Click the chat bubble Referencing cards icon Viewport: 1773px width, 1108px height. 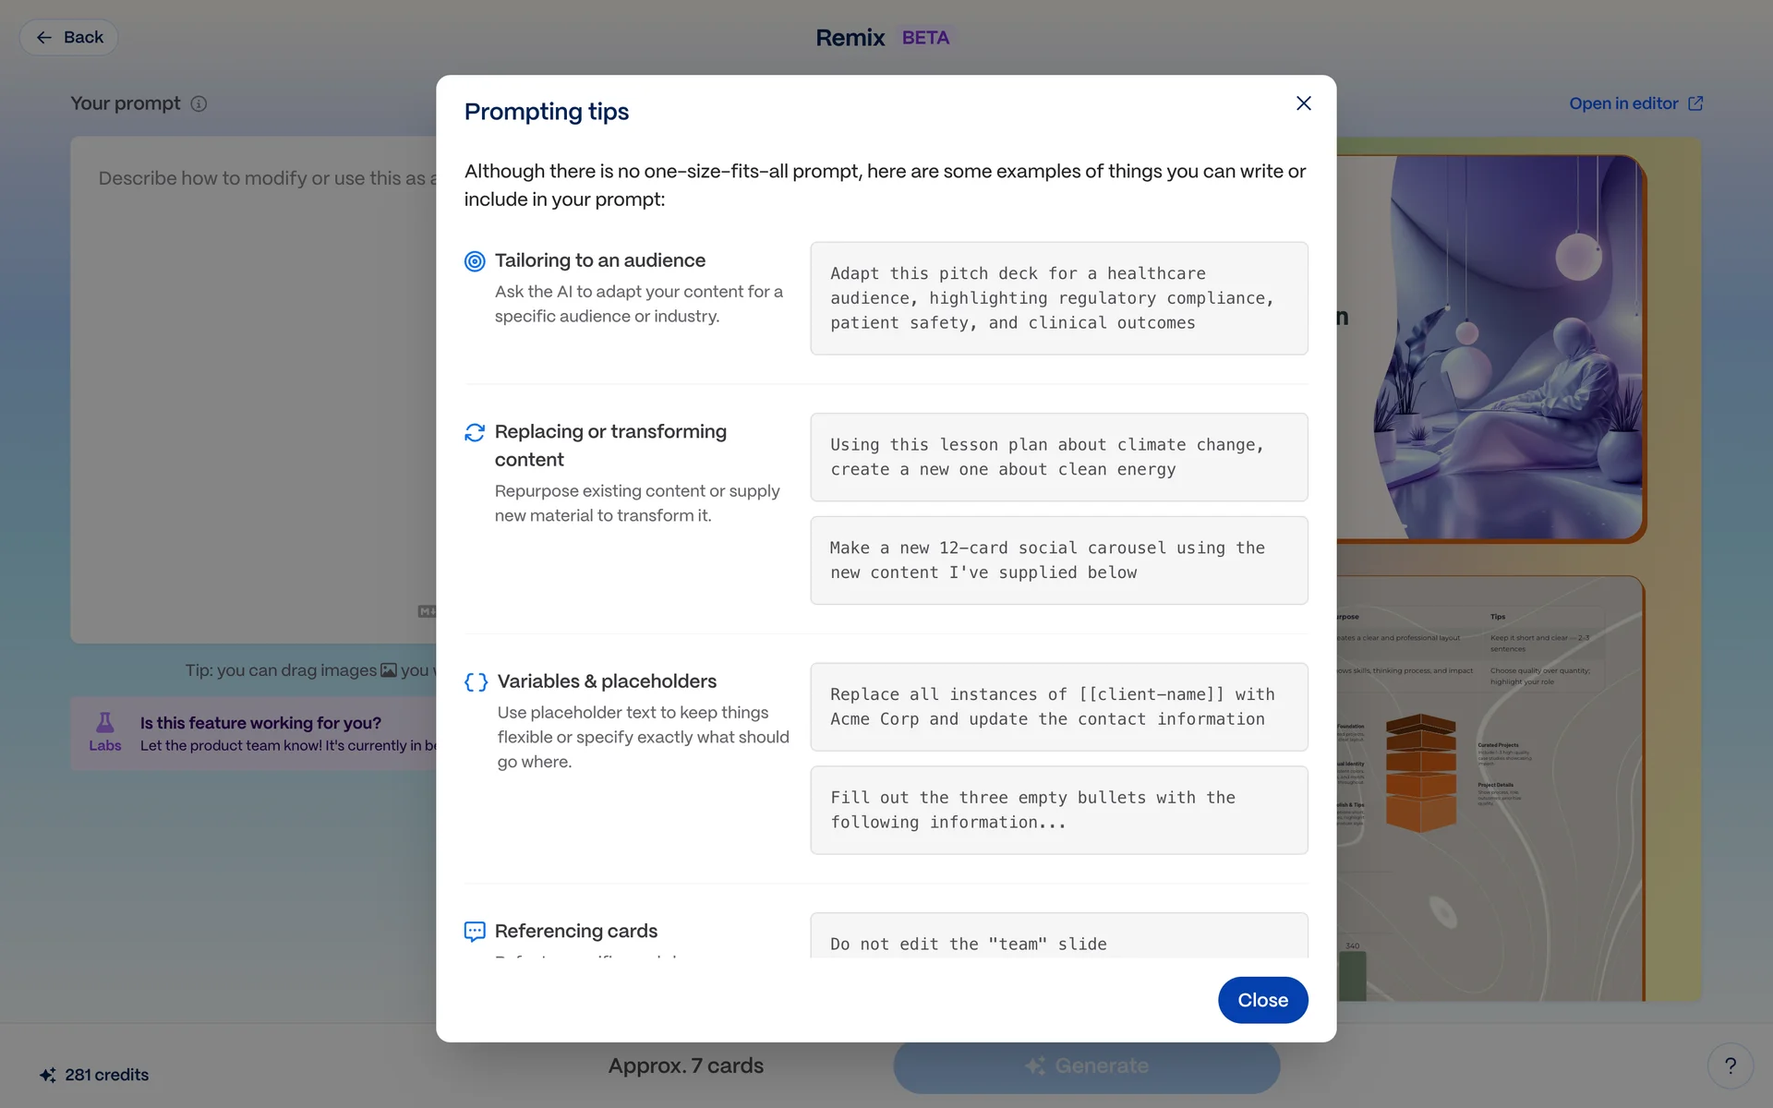click(x=475, y=932)
